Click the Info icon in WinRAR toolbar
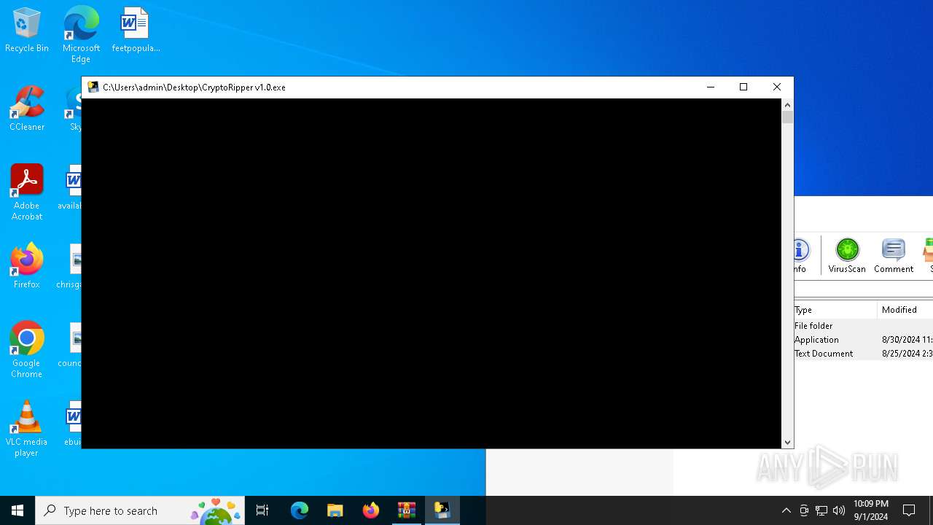The width and height of the screenshot is (933, 525). point(800,255)
